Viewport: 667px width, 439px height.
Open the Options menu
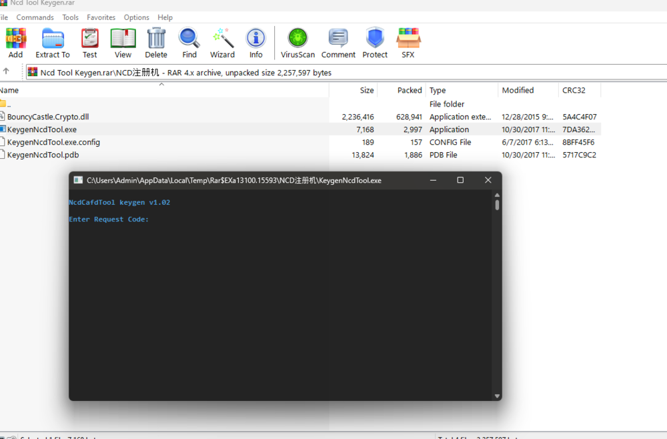[136, 17]
